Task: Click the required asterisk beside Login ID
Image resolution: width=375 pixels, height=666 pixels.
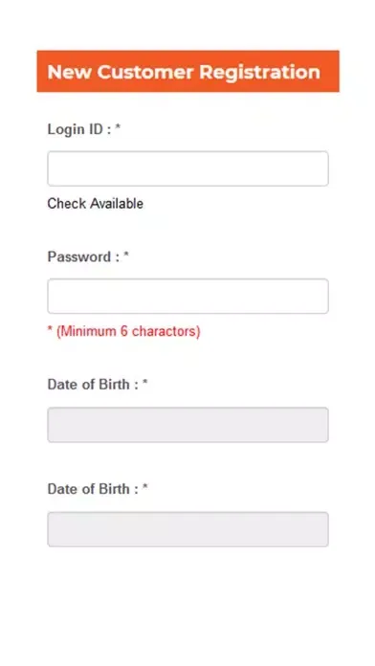Action: coord(118,127)
